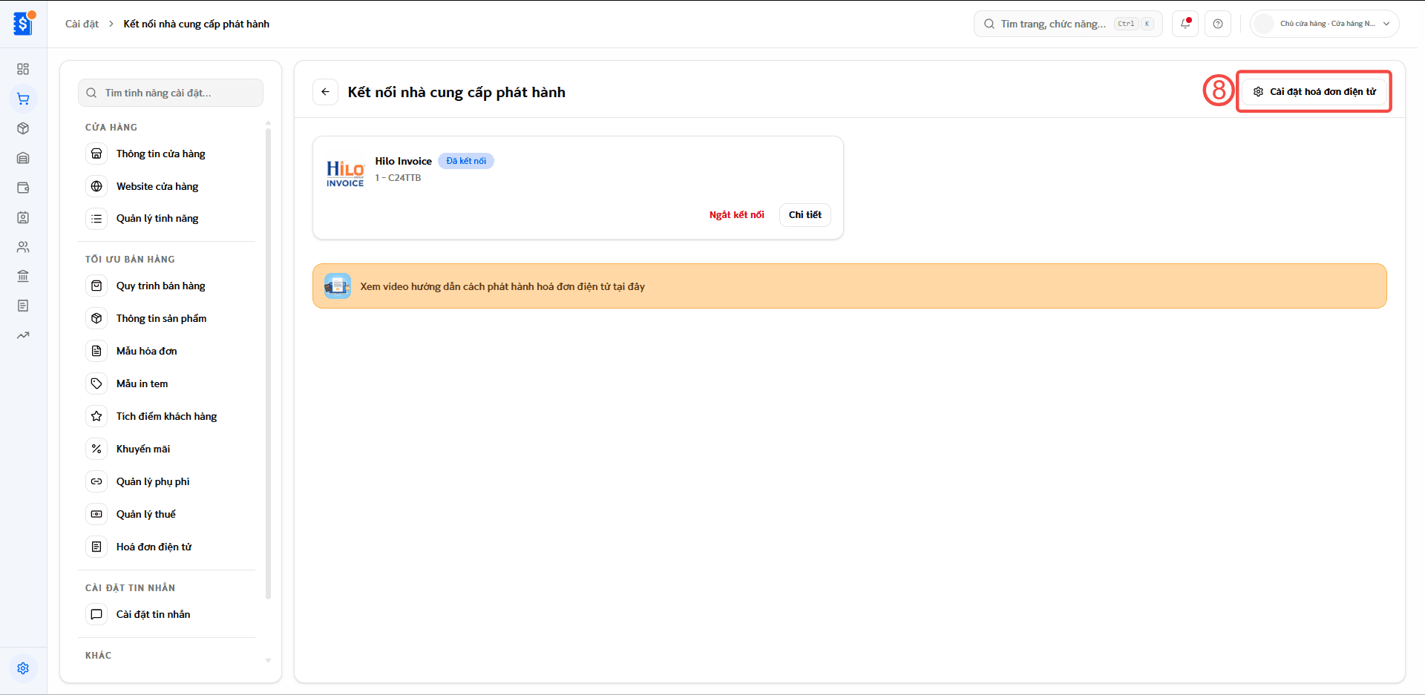Select Tích điểm khách hàng menu item
Screen dimensions: 1425x695
(170, 416)
